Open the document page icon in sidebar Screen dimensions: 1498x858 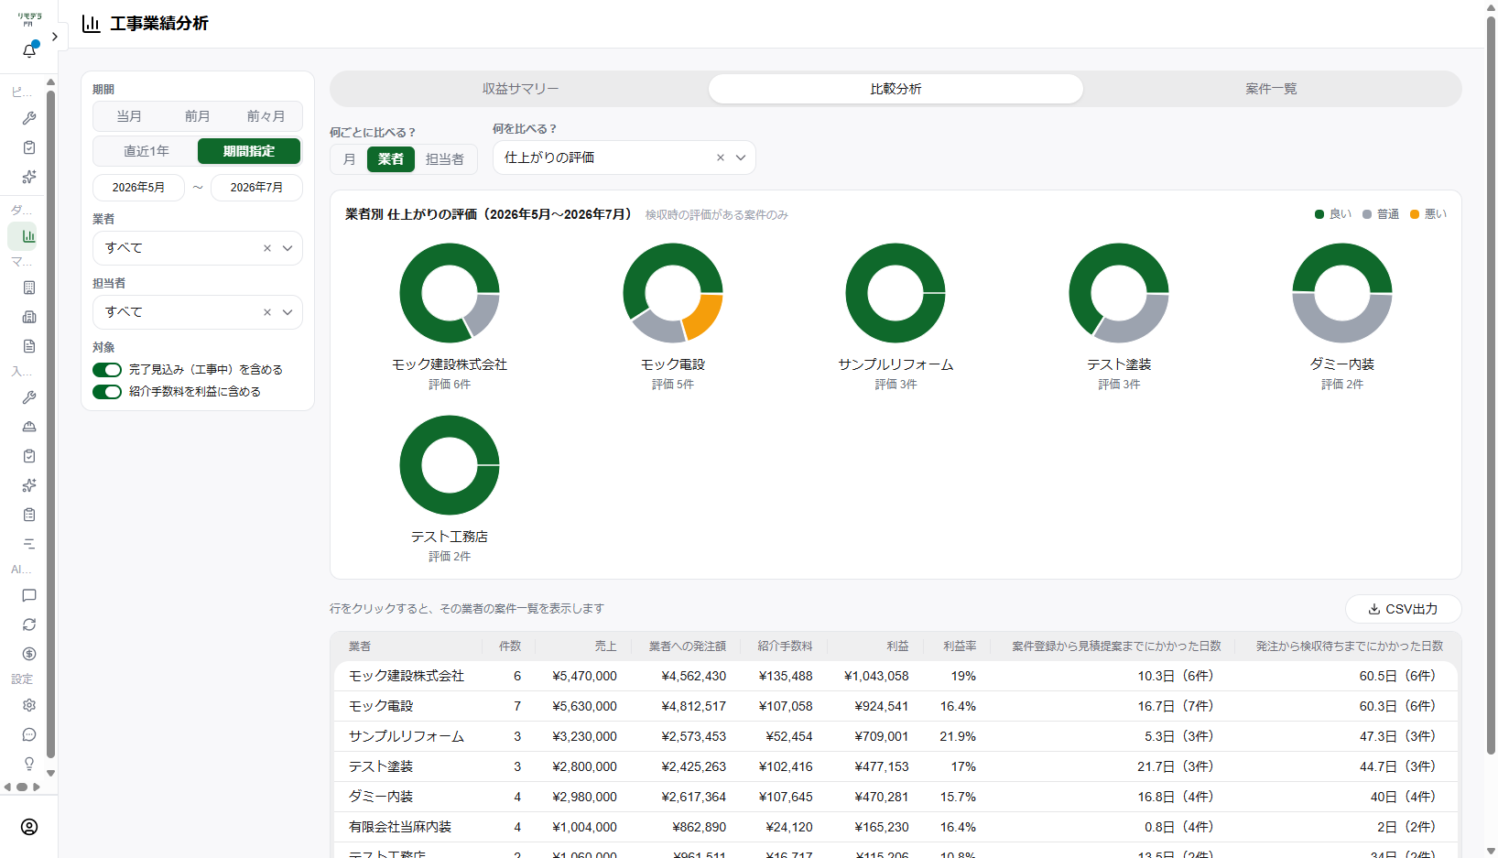[x=29, y=346]
